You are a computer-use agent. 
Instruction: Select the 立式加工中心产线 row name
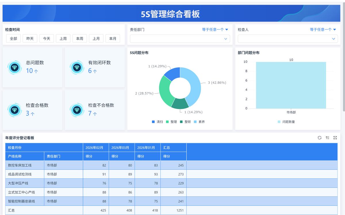[25, 192]
